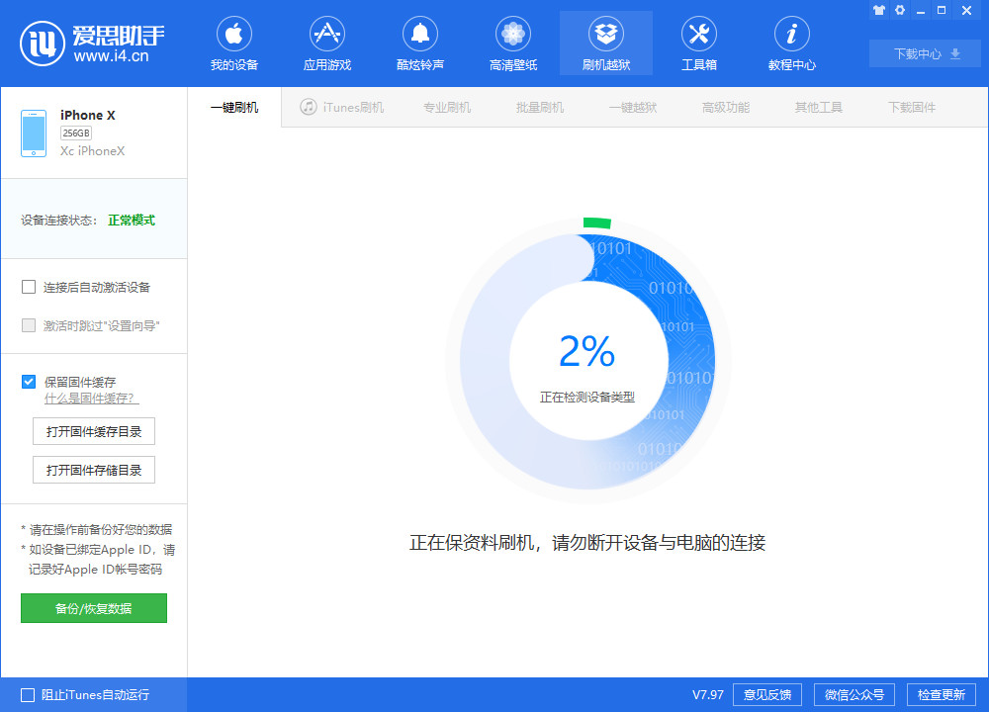This screenshot has width=989, height=712.
Task: Open the 应用游戏 app store section
Action: tap(326, 43)
